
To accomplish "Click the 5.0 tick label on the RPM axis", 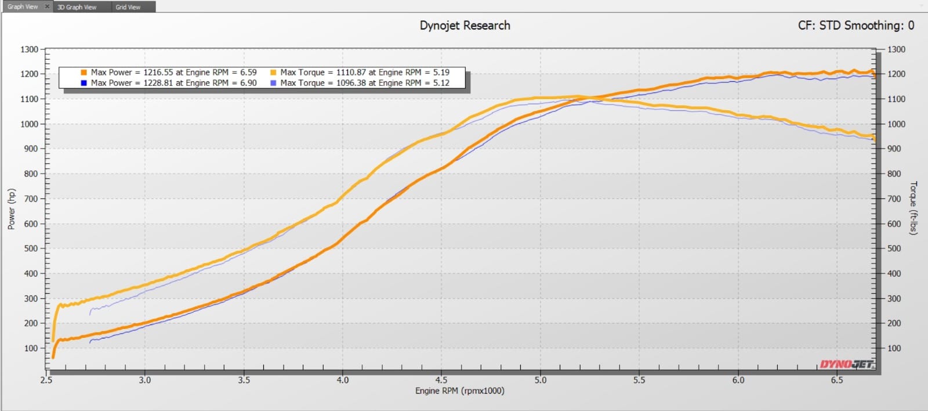I will point(540,380).
